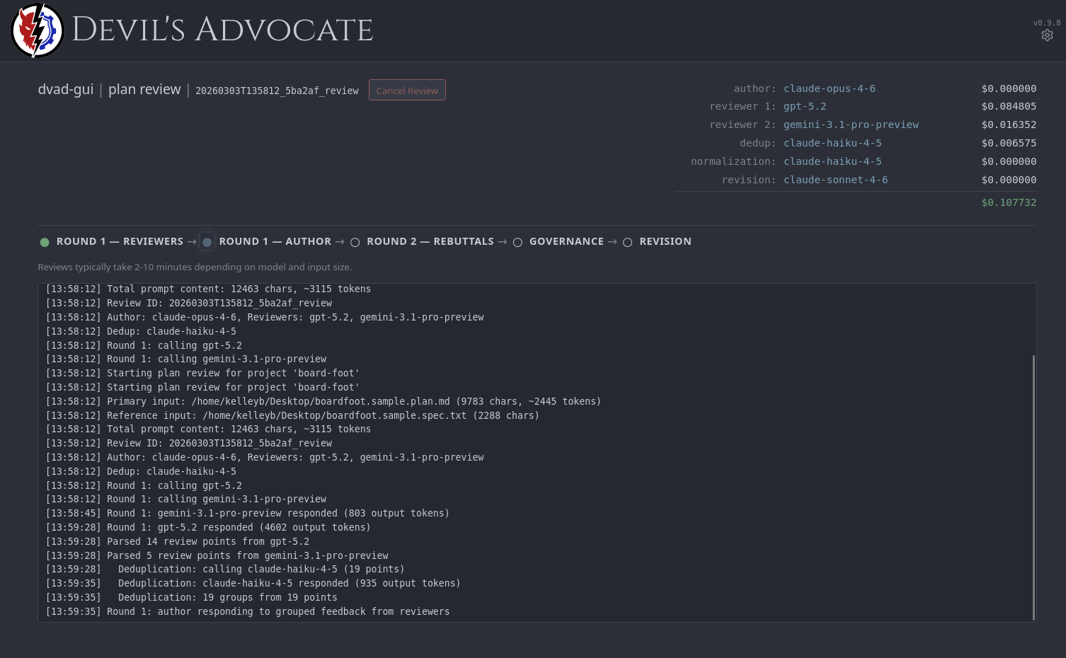The width and height of the screenshot is (1066, 658).
Task: Click the 'reviewer 1:' label
Action: [743, 106]
